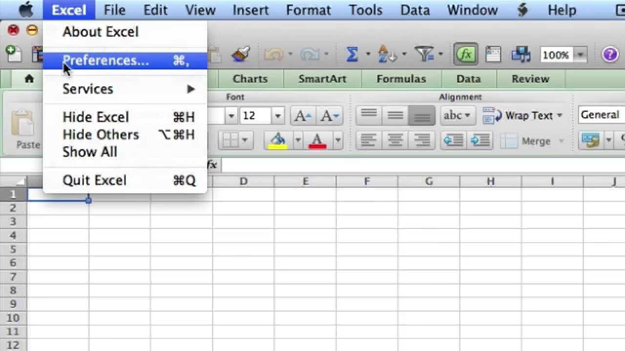Open the Redo history dropdown arrow

pos(326,55)
